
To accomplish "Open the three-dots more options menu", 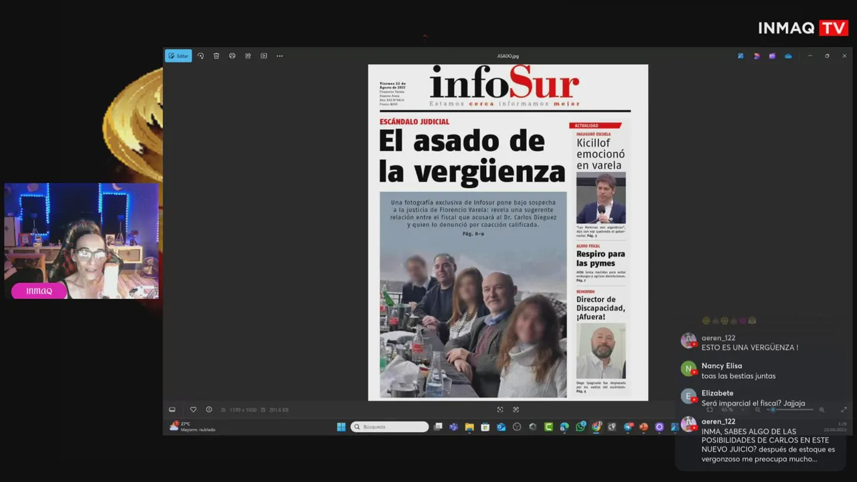I will point(280,56).
